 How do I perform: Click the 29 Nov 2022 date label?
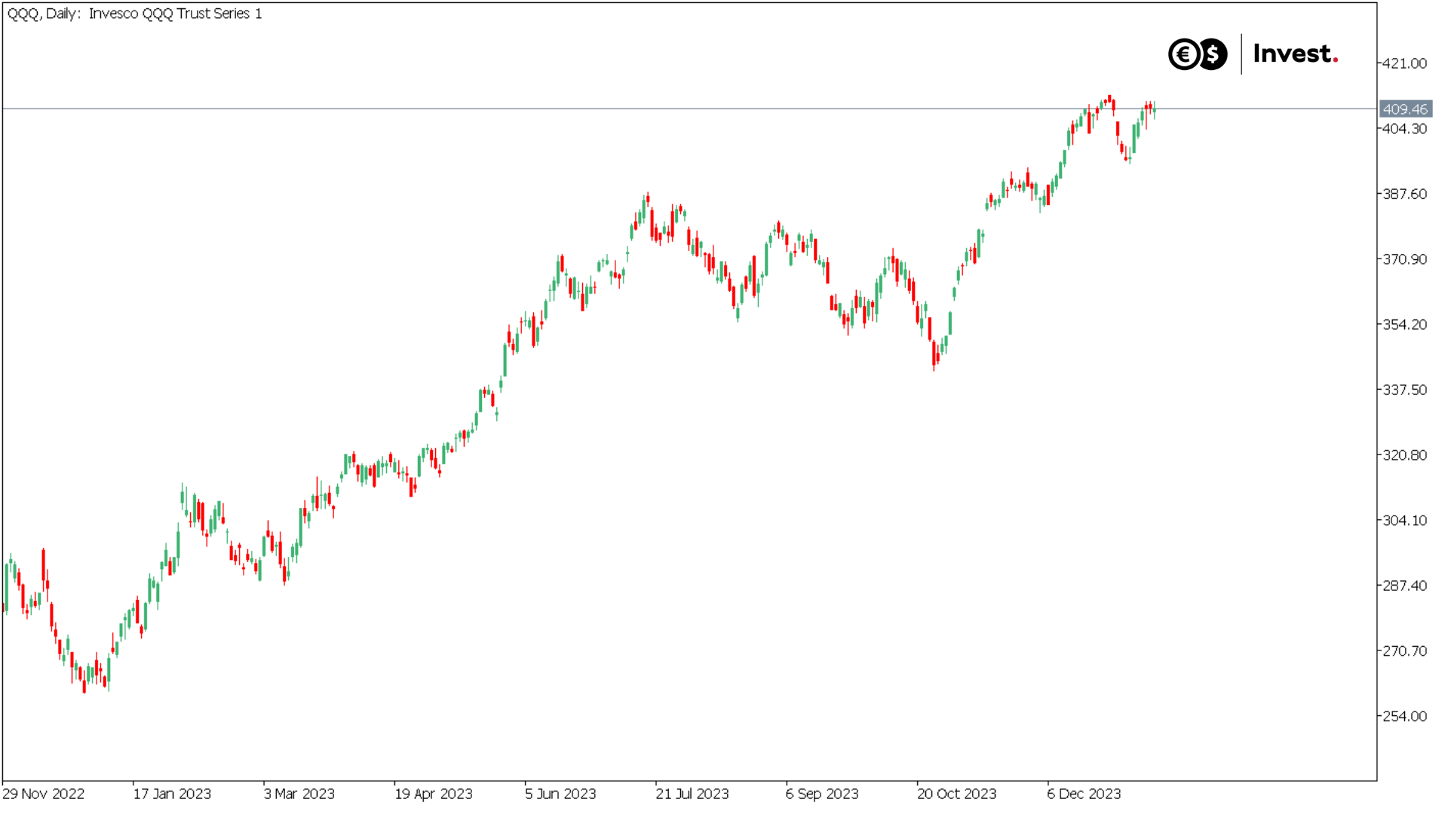[x=44, y=794]
